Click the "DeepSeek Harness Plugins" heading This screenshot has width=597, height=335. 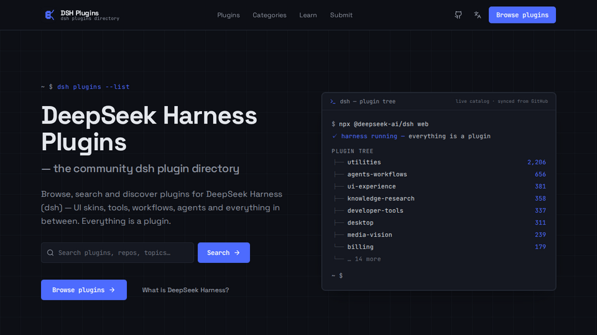click(149, 129)
